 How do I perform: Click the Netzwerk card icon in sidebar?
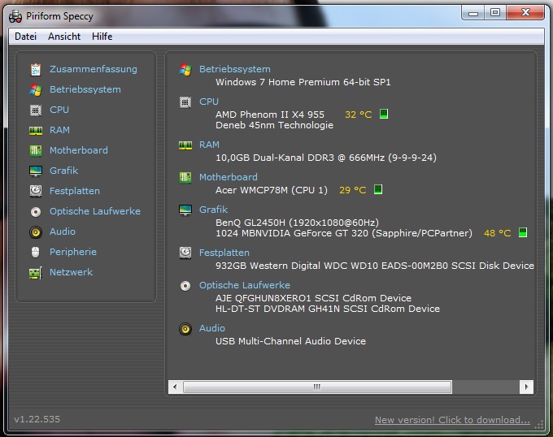coord(35,273)
